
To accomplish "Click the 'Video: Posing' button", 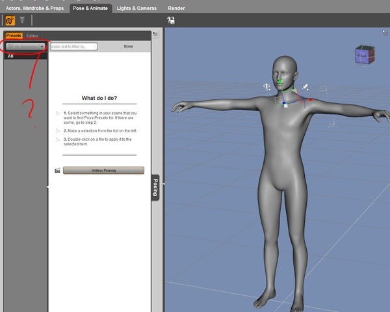I will [x=103, y=171].
